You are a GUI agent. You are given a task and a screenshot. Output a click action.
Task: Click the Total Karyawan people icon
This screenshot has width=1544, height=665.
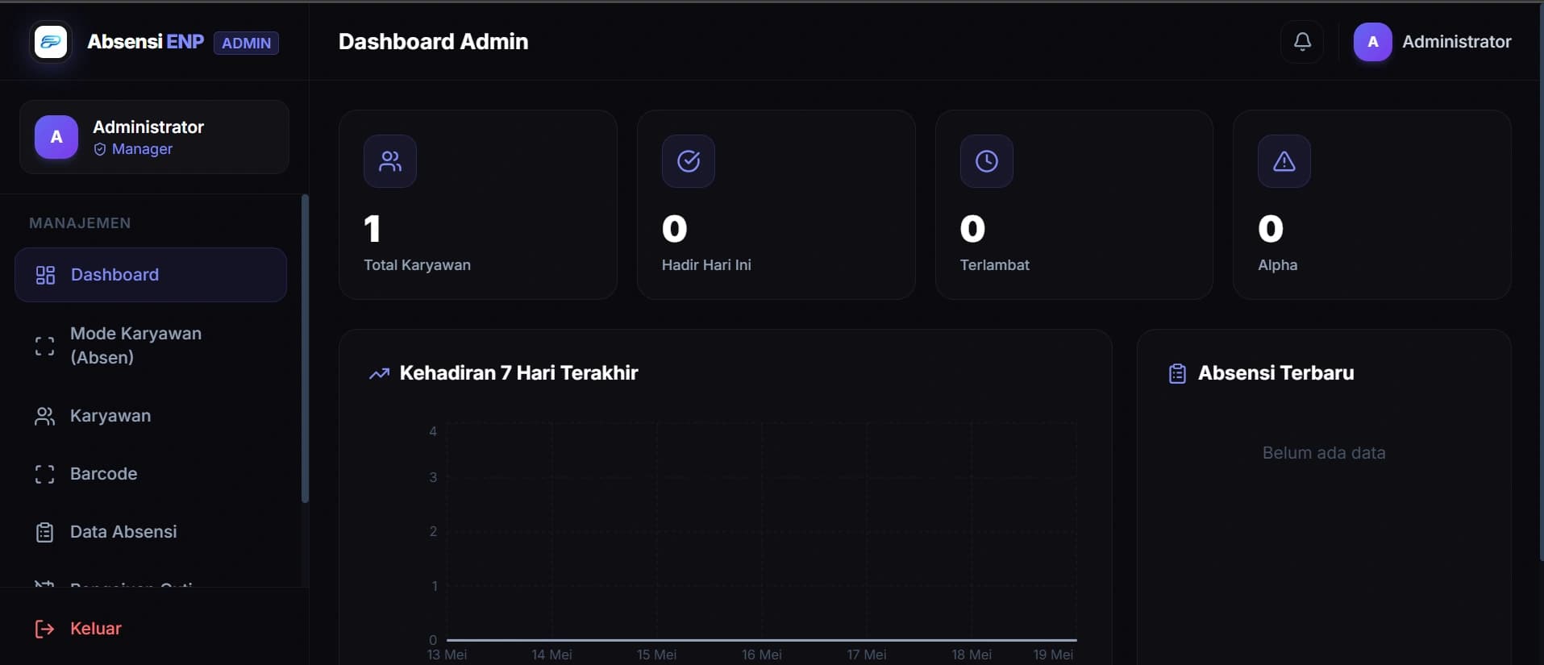[390, 161]
